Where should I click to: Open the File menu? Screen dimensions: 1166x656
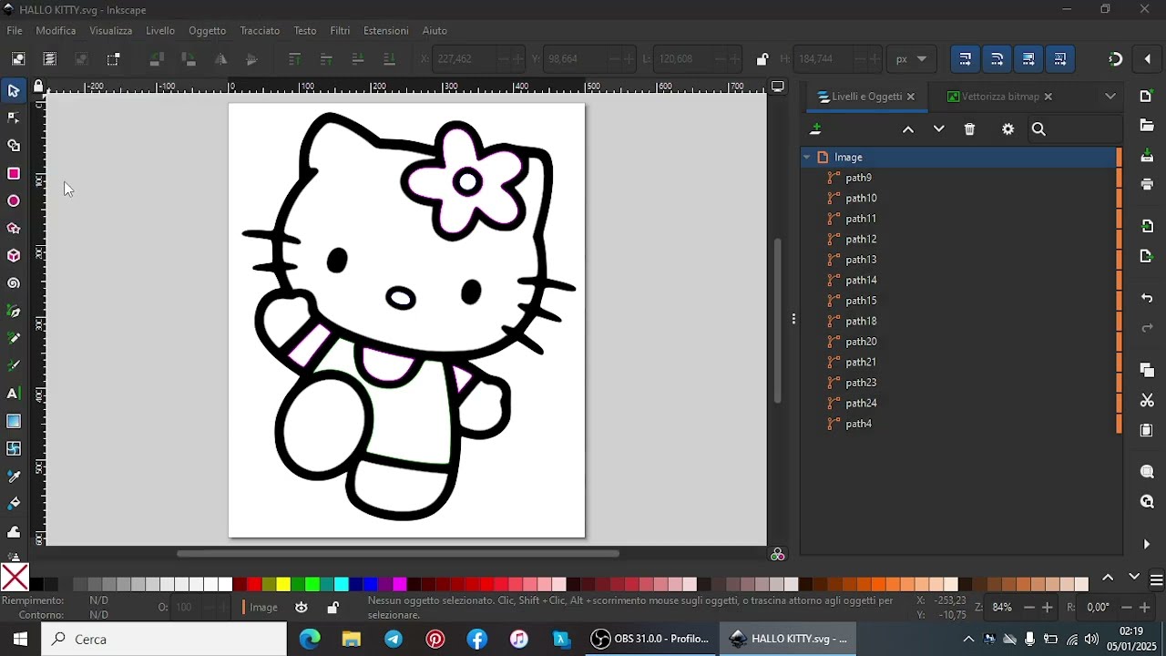coord(15,31)
